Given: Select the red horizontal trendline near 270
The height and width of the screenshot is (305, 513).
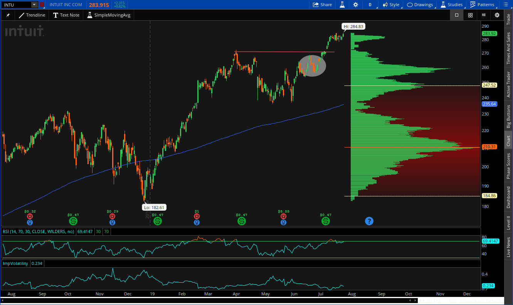Looking at the screenshot, I should click(285, 52).
